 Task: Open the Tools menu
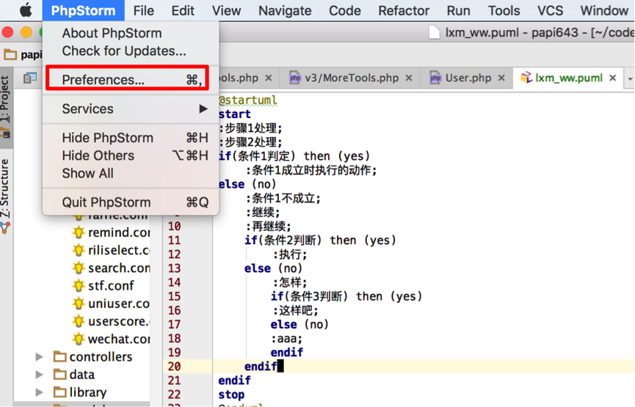coord(504,10)
